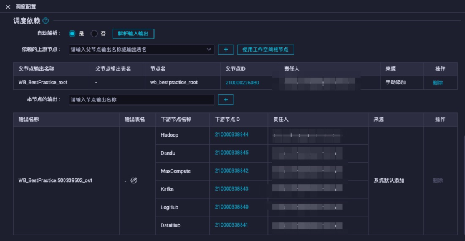The width and height of the screenshot is (465, 241).
Task: Select wb_bestpractice_root node name cell
Action: (174, 83)
